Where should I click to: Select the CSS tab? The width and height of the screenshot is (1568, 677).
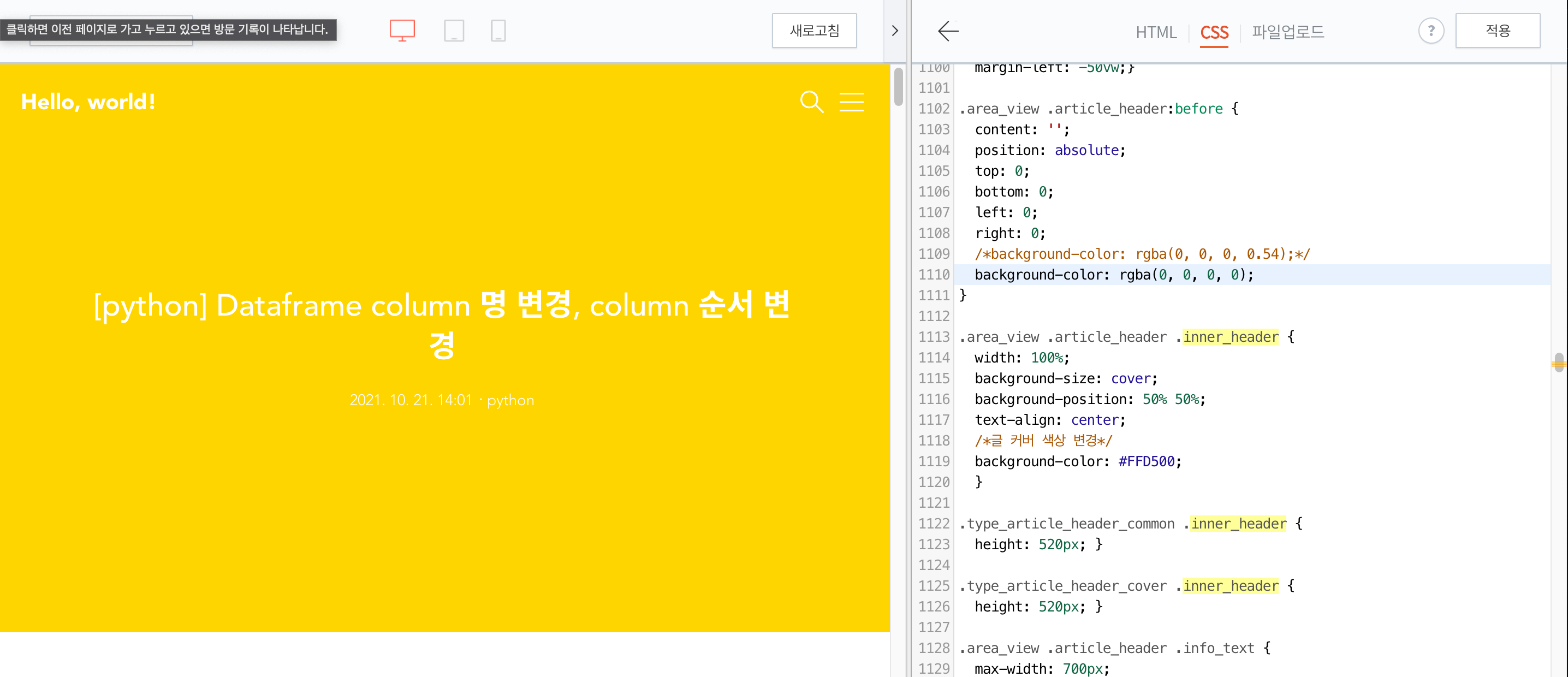(1214, 32)
